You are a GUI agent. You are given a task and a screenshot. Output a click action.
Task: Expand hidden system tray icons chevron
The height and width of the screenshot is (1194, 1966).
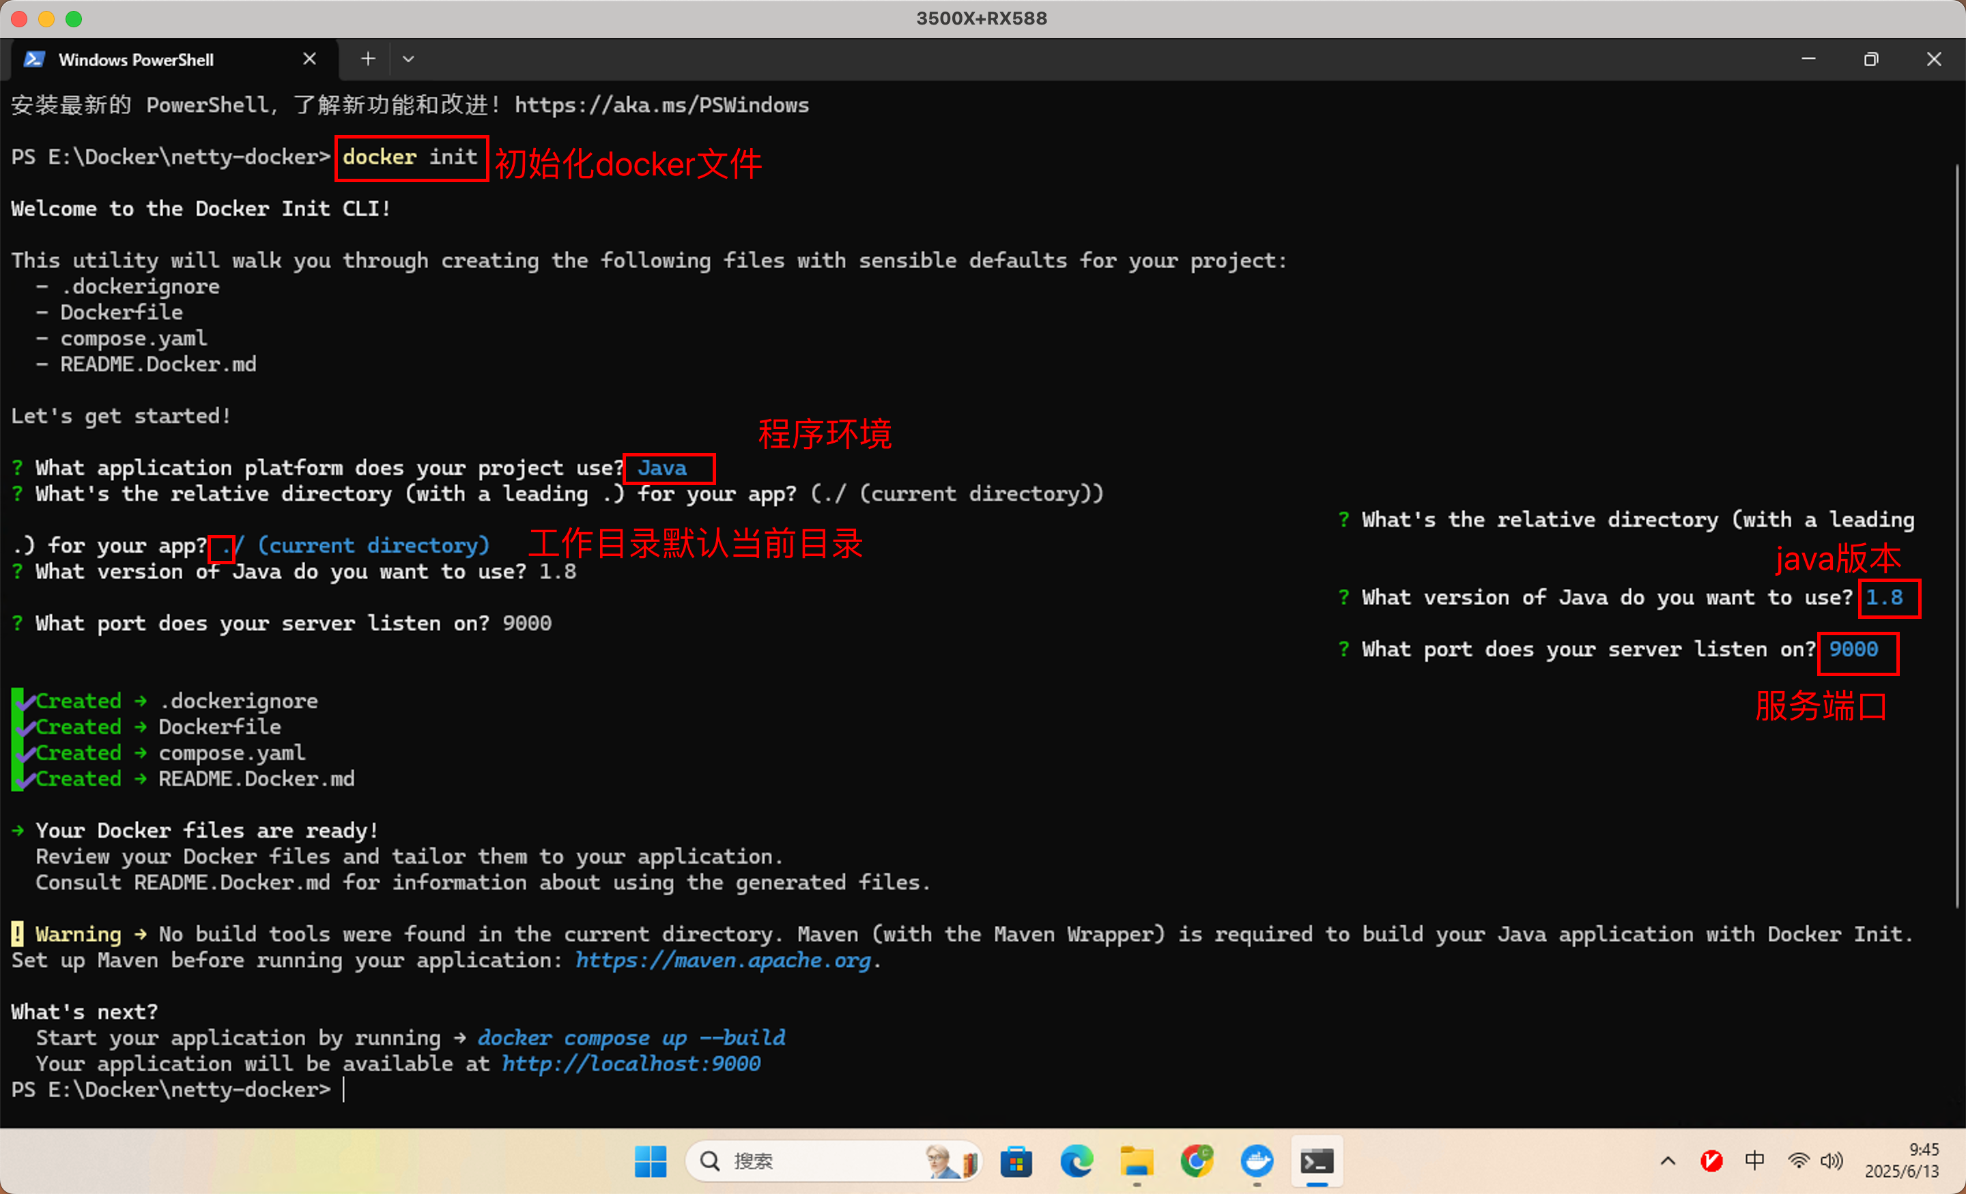coord(1668,1161)
